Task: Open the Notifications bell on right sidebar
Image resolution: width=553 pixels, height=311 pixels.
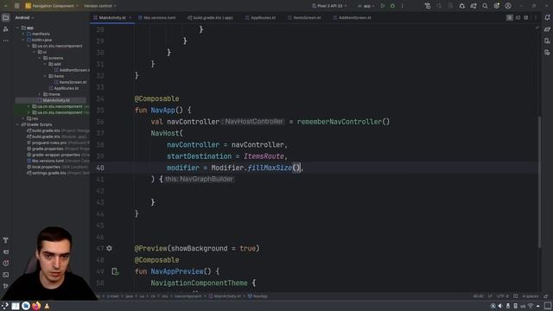Action: [547, 17]
